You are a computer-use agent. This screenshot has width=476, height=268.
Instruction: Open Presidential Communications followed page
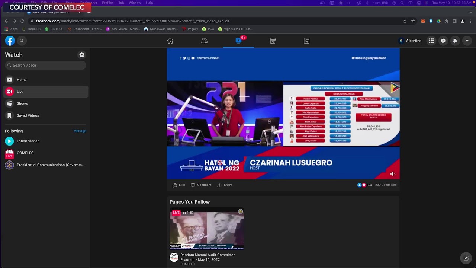tap(46, 165)
